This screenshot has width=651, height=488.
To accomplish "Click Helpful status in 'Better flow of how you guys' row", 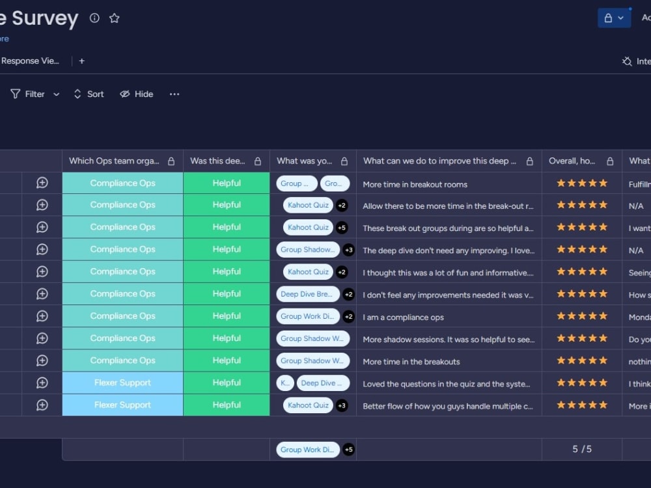I will point(227,405).
